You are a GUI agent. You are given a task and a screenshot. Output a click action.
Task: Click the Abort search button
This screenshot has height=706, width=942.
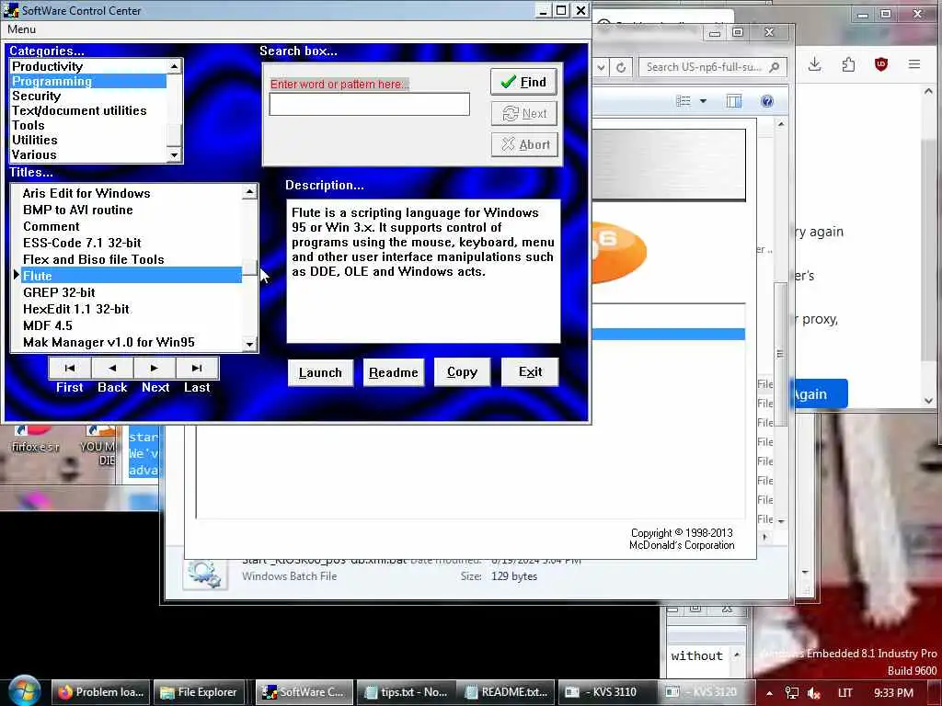523,144
